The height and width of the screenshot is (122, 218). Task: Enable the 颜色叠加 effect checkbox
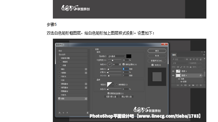[59, 84]
